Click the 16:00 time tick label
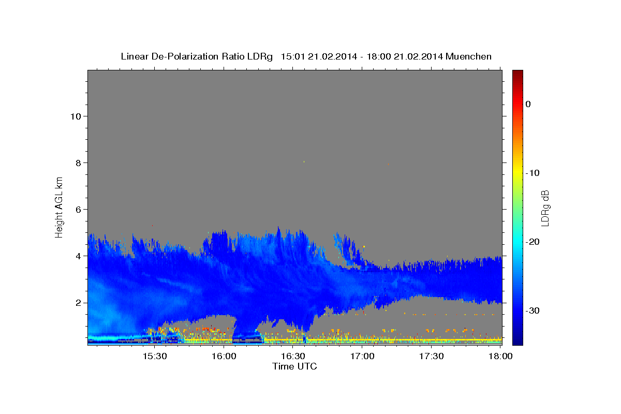The width and height of the screenshot is (621, 414). pos(225,356)
